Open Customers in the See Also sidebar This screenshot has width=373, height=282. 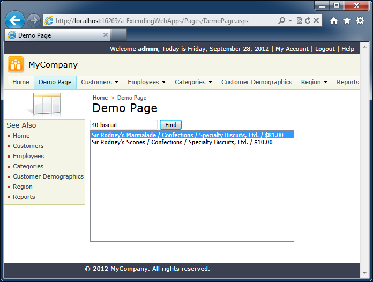coord(28,146)
